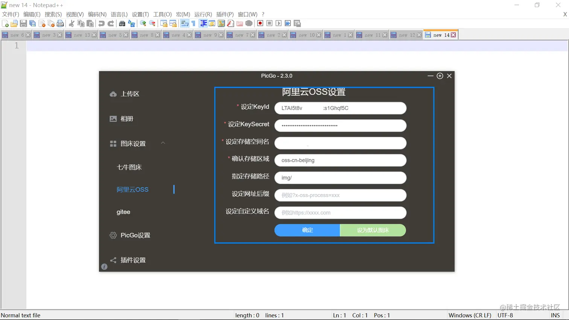569x320 pixels.
Task: Run the macro multiple times
Action: [288, 23]
